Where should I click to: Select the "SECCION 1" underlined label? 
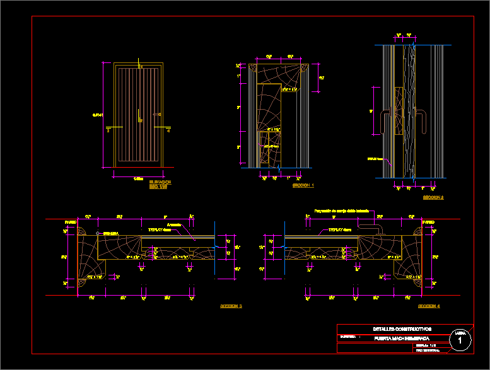click(303, 185)
